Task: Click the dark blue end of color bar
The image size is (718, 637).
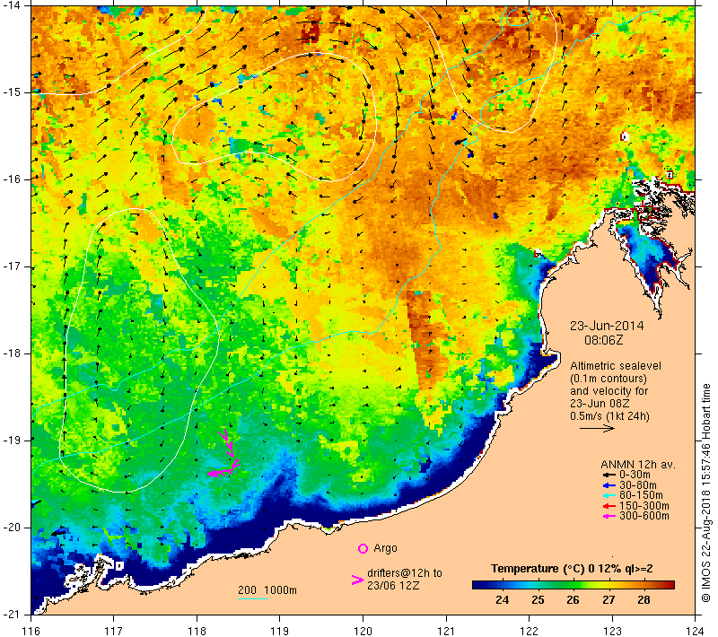Action: point(477,585)
